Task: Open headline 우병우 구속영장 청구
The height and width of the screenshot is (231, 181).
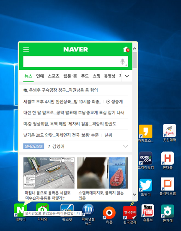Action: (x=61, y=90)
